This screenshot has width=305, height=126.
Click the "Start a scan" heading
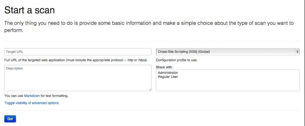[29, 10]
